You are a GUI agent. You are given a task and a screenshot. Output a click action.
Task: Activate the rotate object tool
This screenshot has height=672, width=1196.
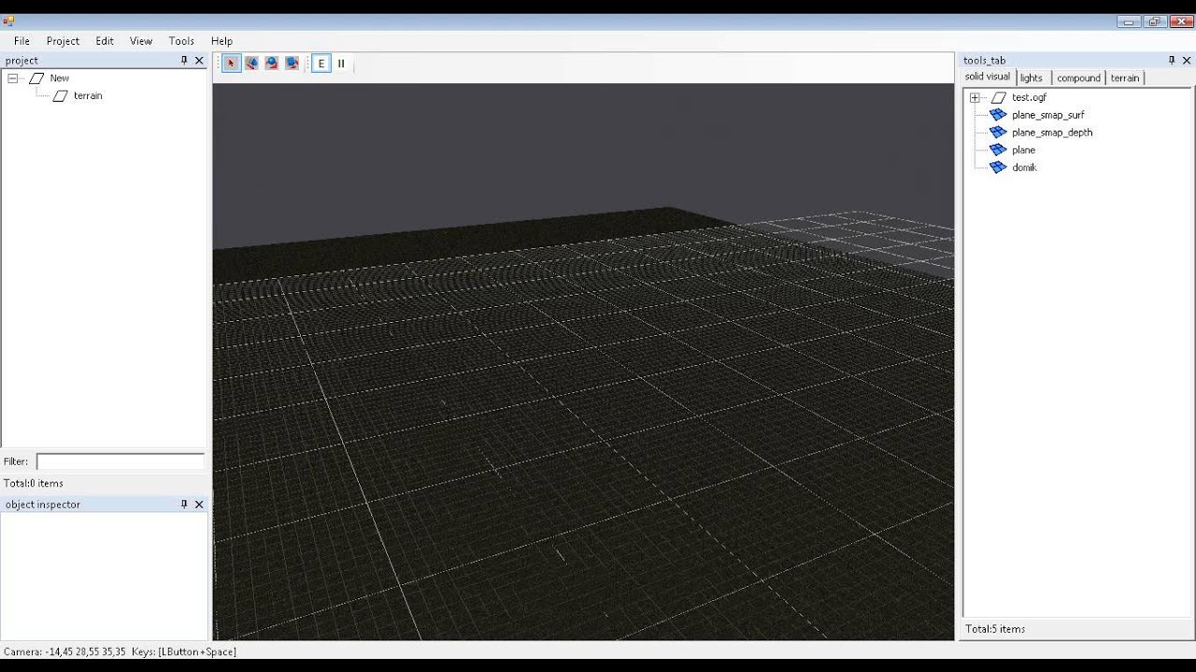point(272,63)
